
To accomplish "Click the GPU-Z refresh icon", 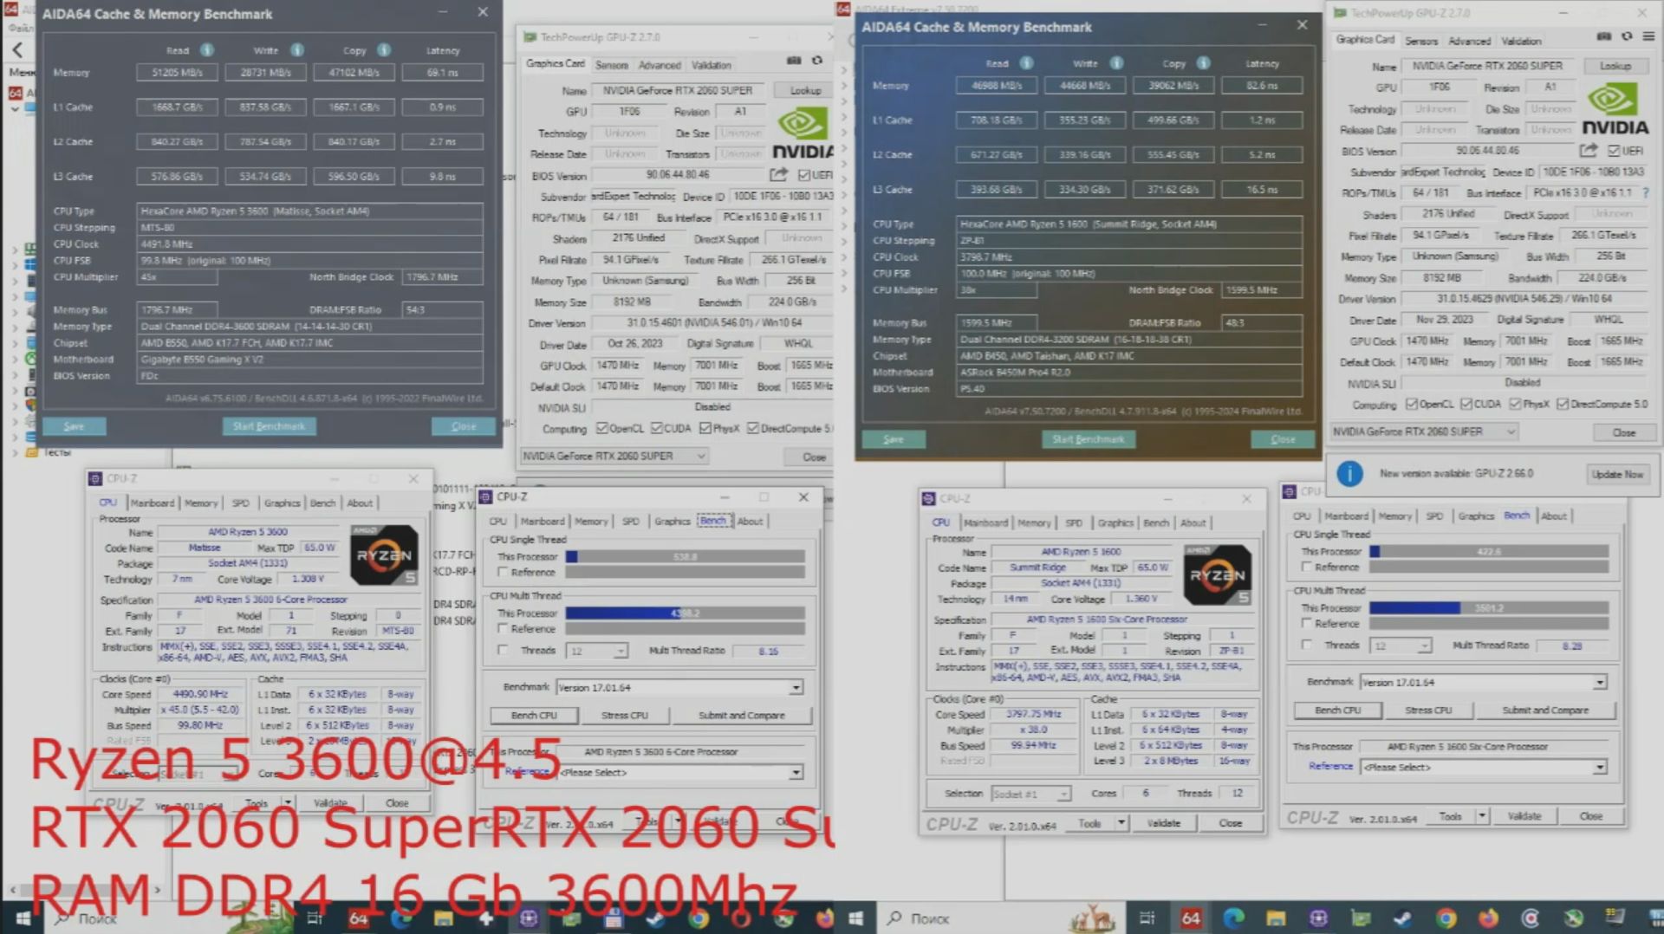I will [816, 61].
